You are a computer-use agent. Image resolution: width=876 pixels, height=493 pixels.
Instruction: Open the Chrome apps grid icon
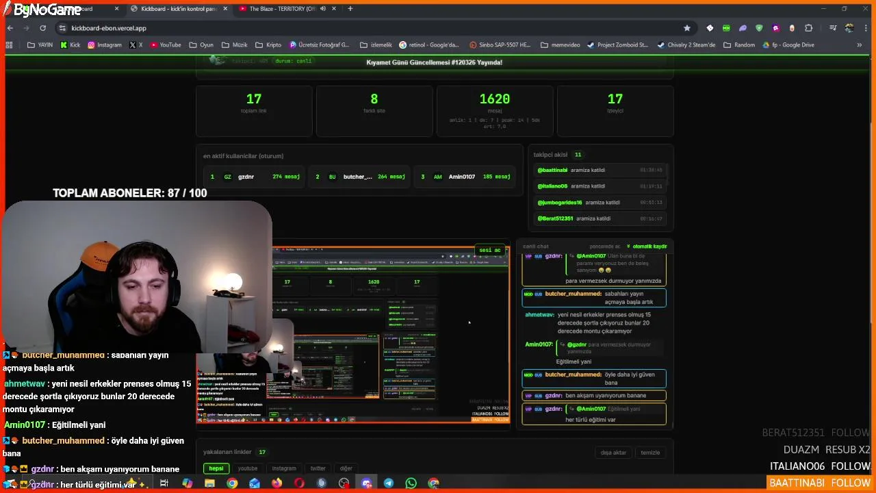[9, 45]
